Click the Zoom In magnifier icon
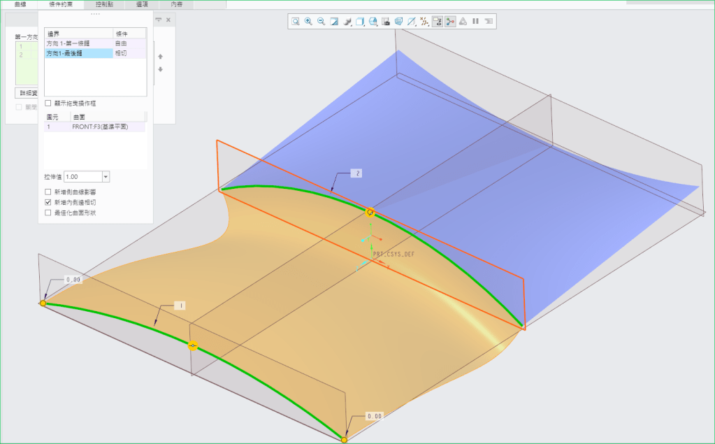Screen dimensions: 715x444 308,22
